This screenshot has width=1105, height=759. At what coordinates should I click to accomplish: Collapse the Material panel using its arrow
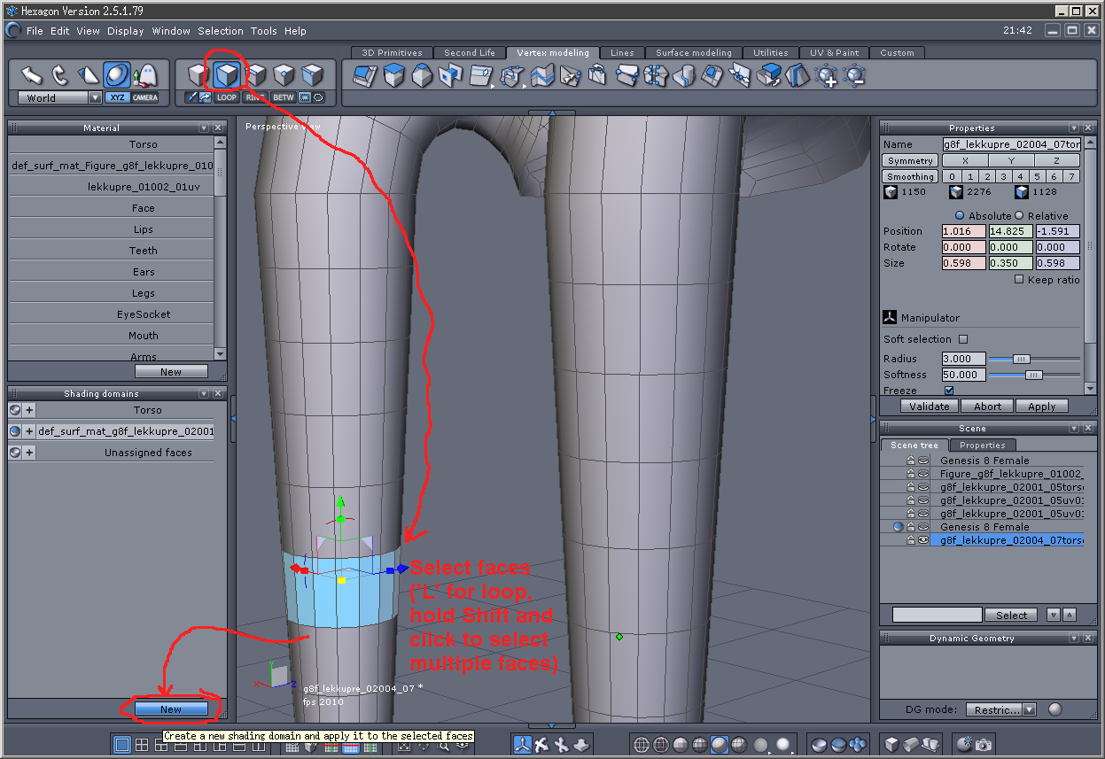point(204,128)
